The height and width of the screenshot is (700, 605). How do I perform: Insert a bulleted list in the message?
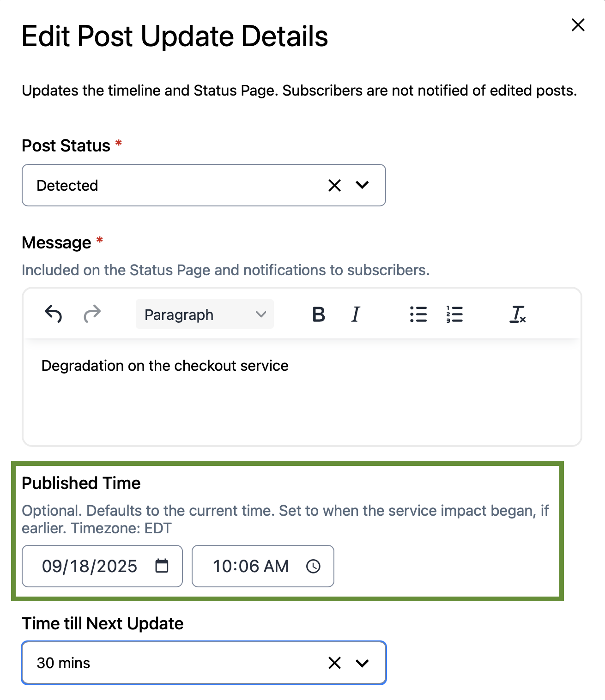418,314
